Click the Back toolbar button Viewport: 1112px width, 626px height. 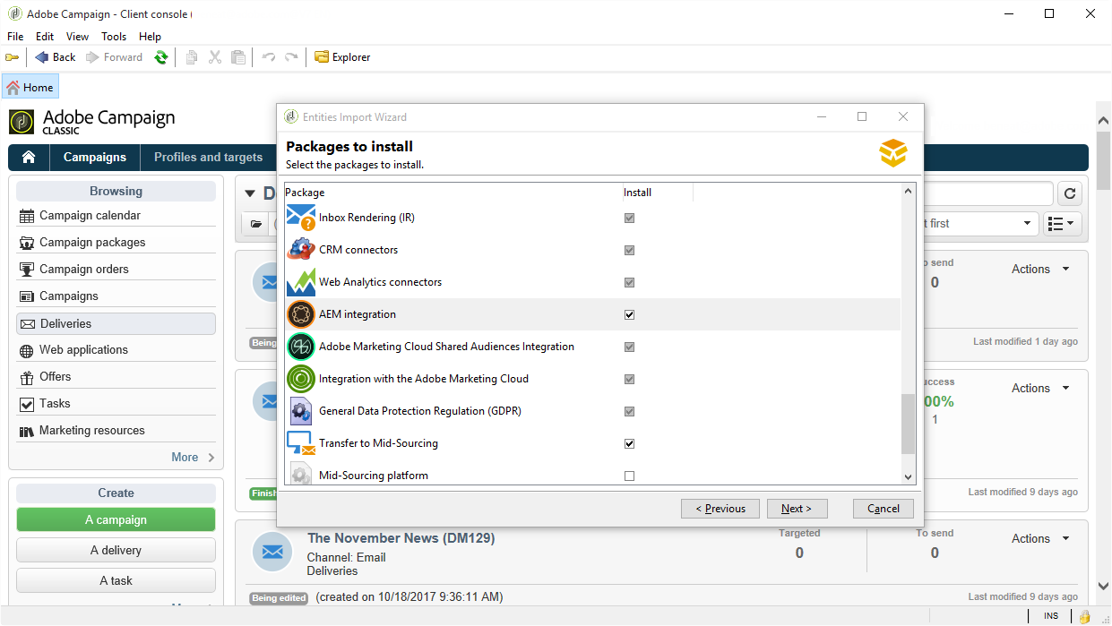(x=55, y=57)
